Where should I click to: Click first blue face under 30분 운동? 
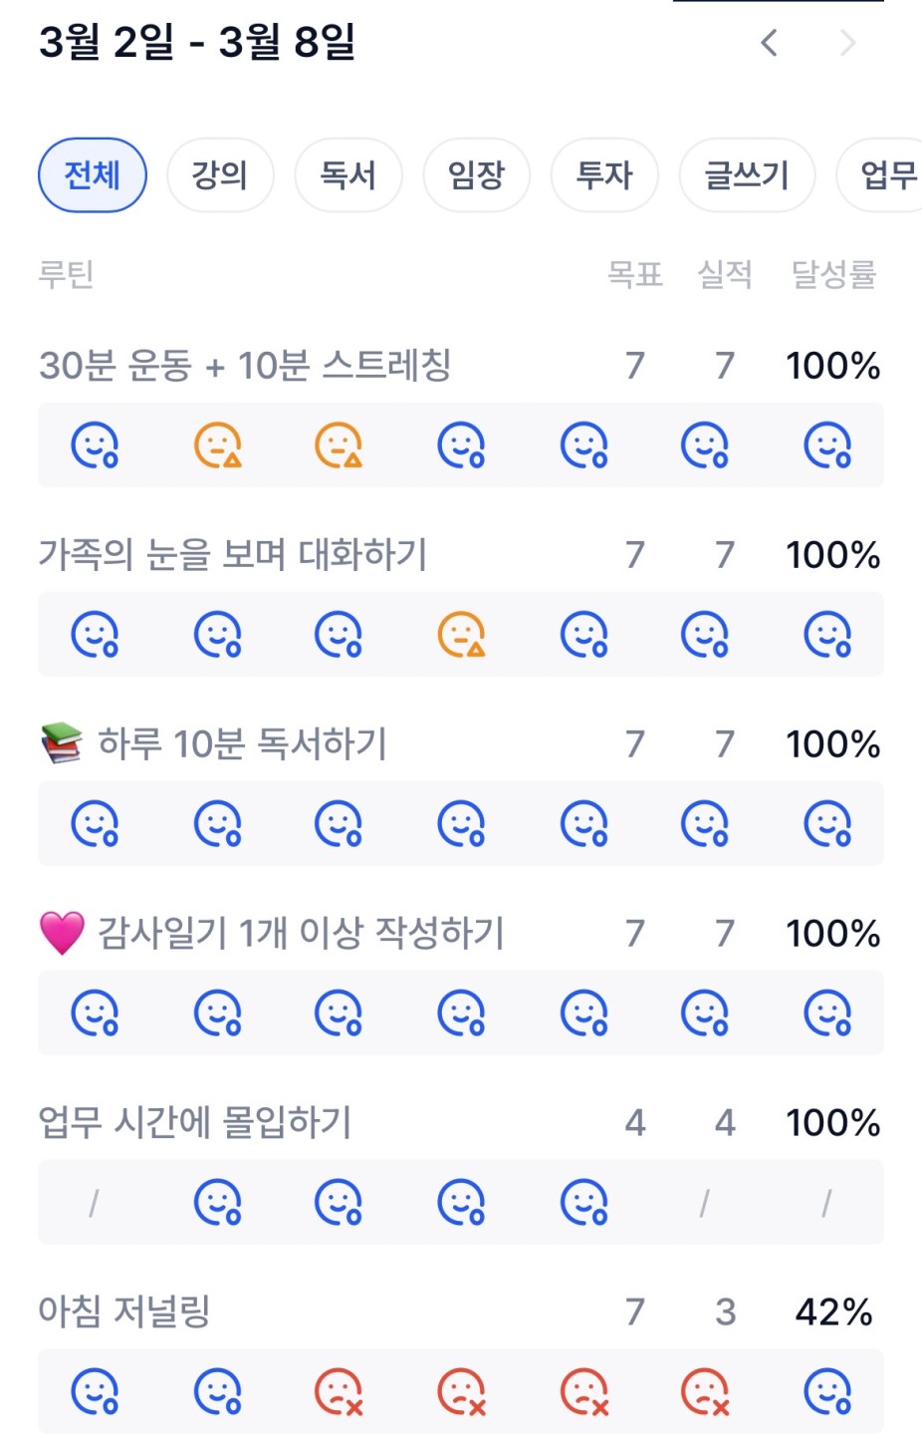tap(96, 445)
